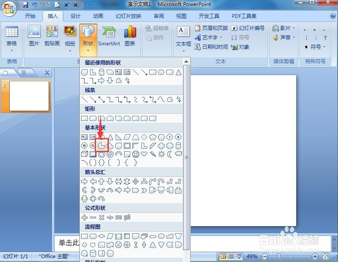The height and width of the screenshot is (262, 338).
Task: Open quick access toolbar customize dropdown
Action: coord(89,4)
